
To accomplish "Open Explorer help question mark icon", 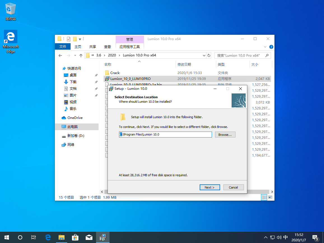I will (x=271, y=47).
